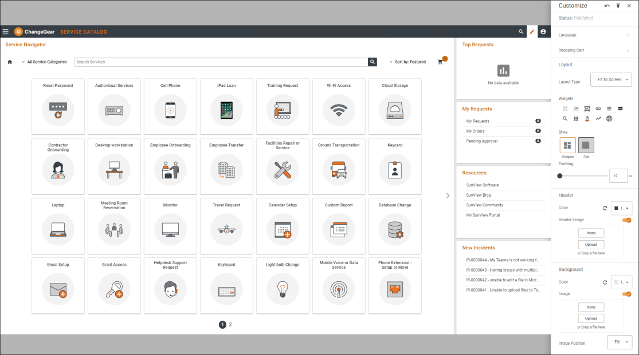
Task: Click the Padding slider handle
Action: (560, 175)
